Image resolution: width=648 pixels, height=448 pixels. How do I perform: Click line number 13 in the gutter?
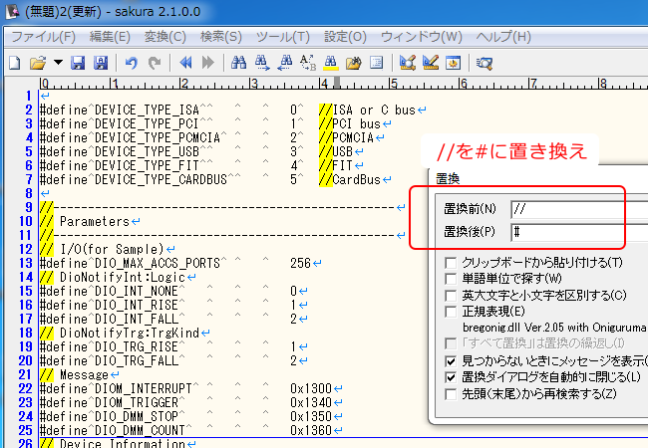tap(26, 263)
